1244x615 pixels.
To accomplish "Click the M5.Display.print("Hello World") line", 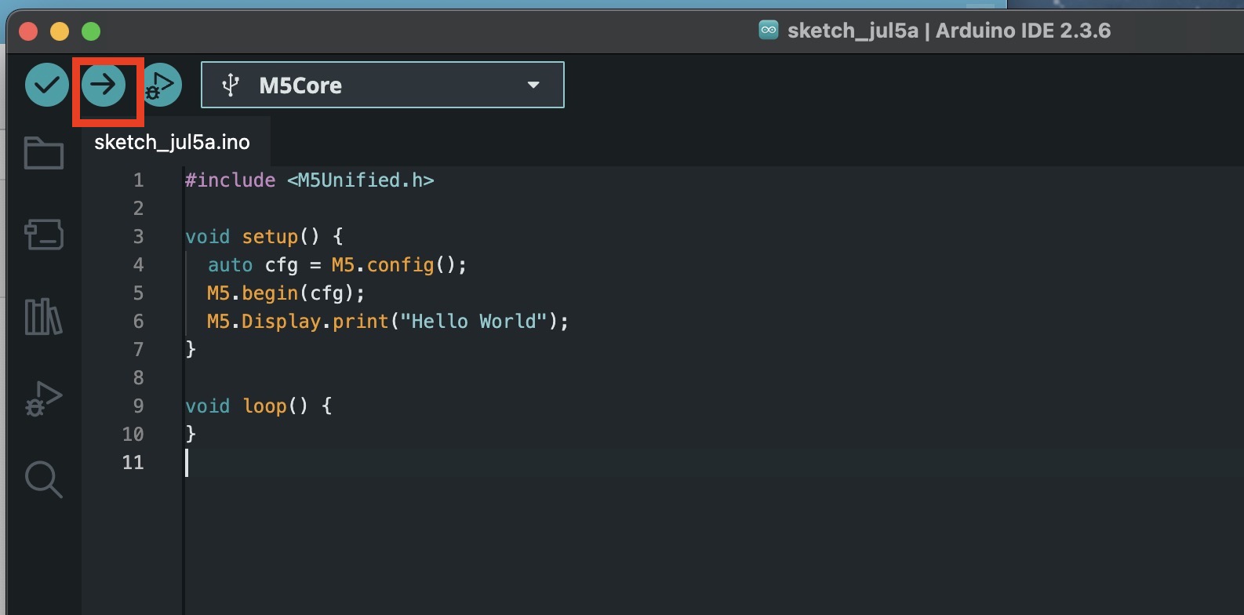I will click(x=388, y=321).
